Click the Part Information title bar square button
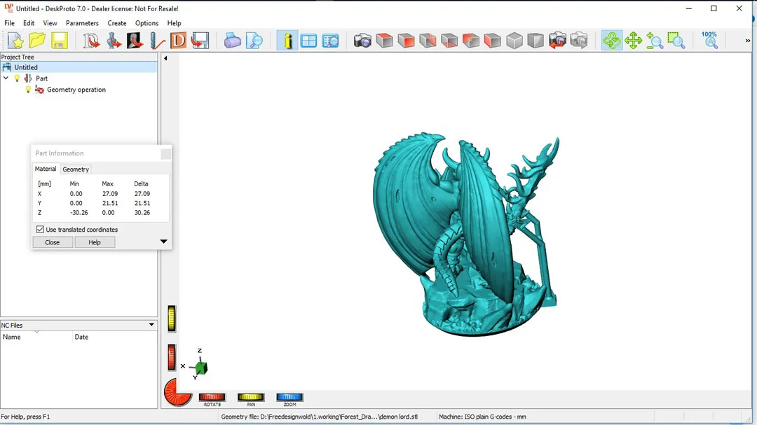757x425 pixels. click(x=165, y=154)
